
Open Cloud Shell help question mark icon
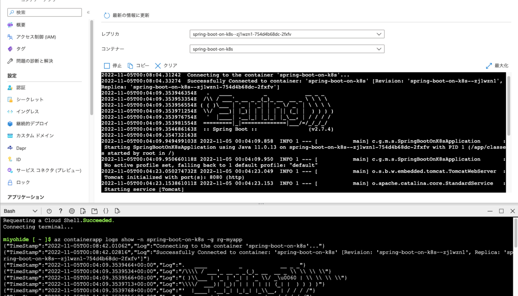tap(60, 211)
